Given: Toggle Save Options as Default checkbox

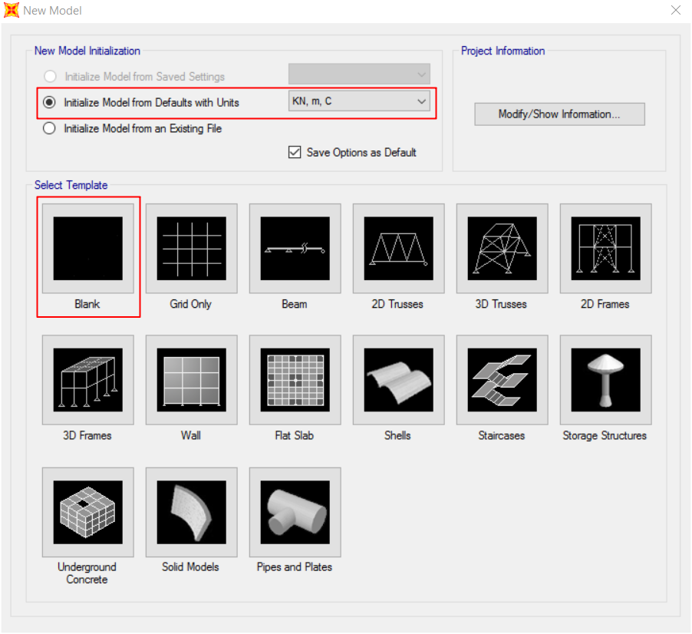Looking at the screenshot, I should pos(295,152).
